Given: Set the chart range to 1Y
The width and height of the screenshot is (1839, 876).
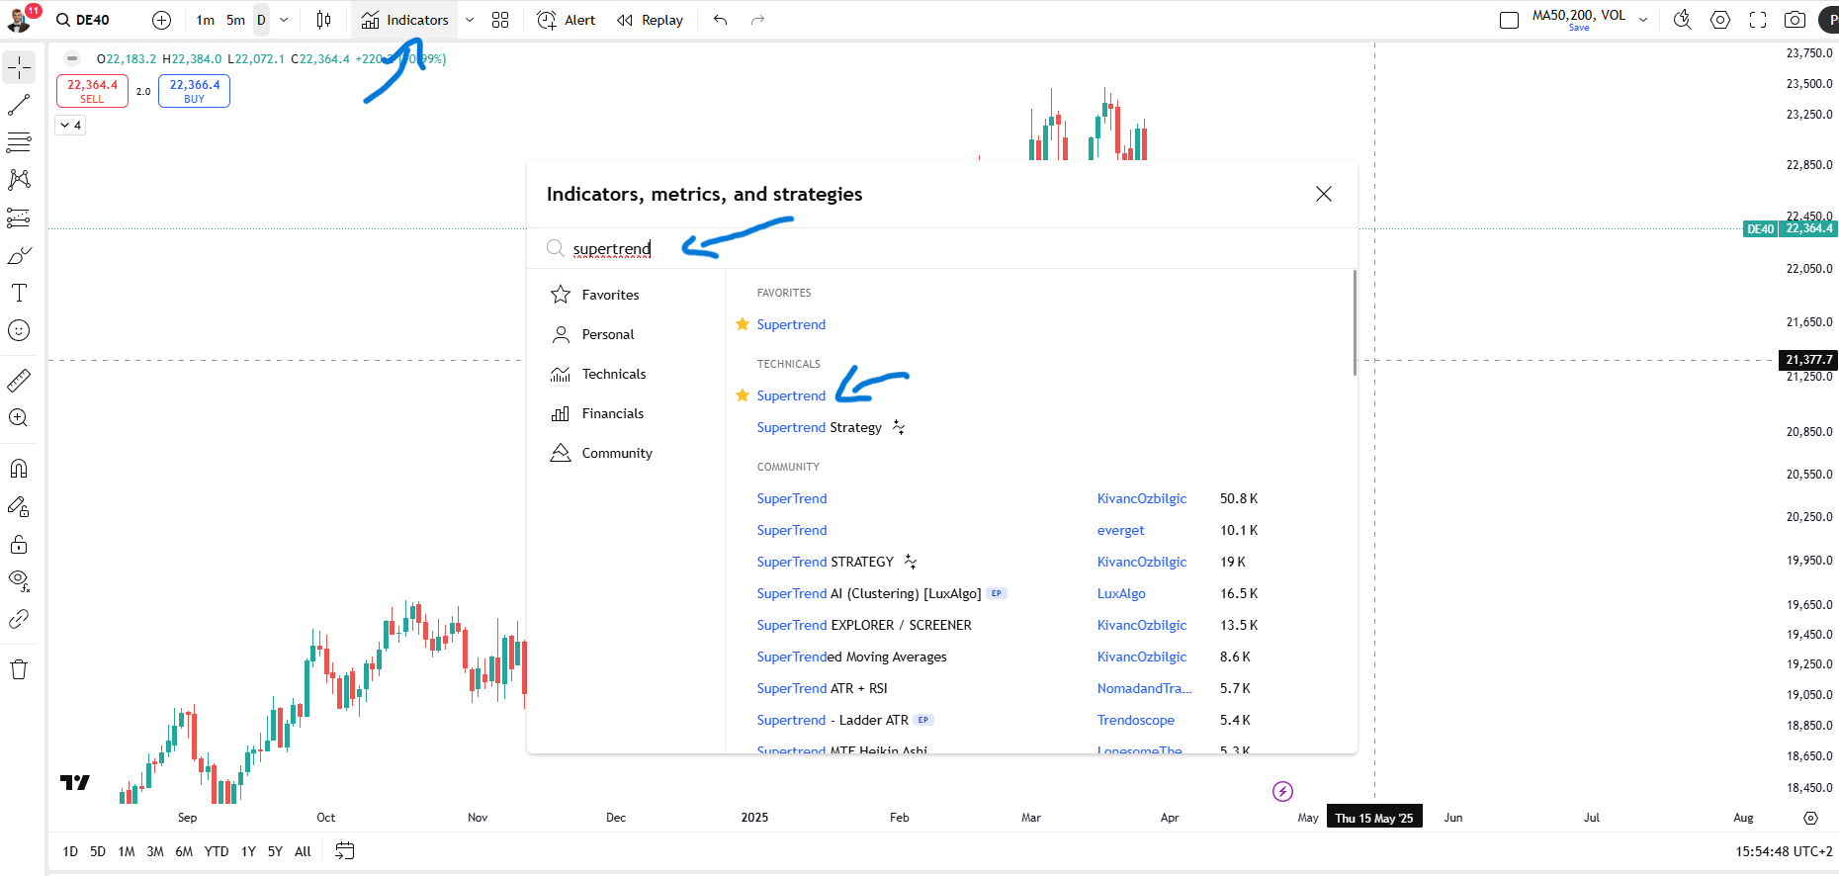Looking at the screenshot, I should (x=248, y=851).
